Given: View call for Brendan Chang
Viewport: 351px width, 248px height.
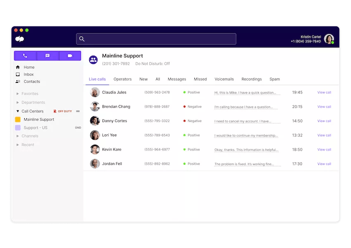Looking at the screenshot, I should click(324, 106).
